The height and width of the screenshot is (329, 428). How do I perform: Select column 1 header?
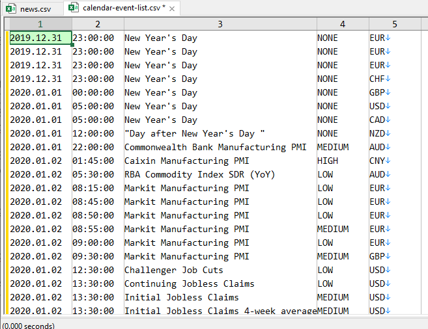tap(40, 24)
